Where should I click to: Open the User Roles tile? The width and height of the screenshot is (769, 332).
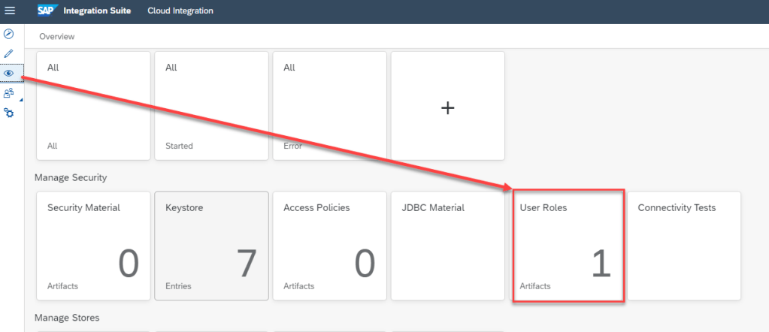coord(568,246)
